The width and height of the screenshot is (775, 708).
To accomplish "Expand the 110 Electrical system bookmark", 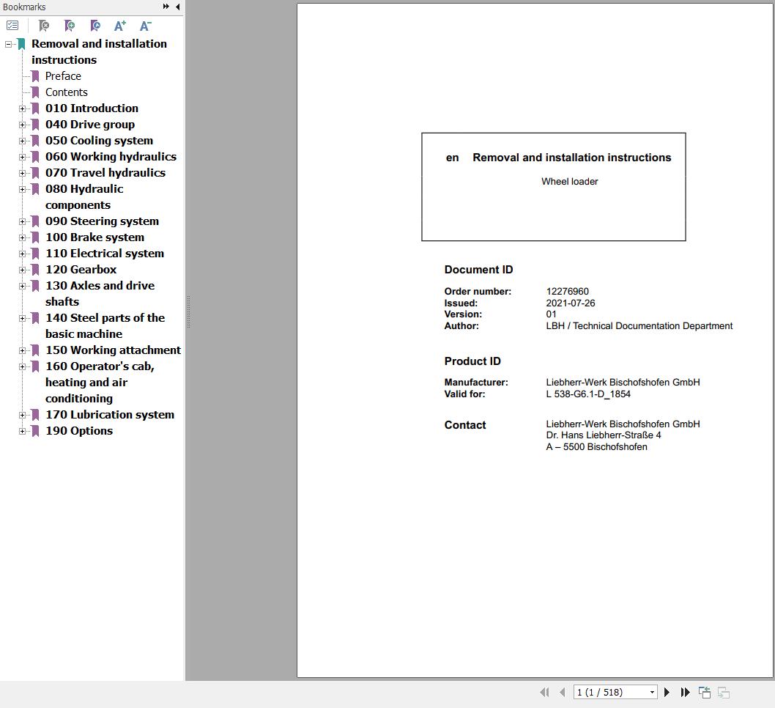I will pyautogui.click(x=22, y=254).
